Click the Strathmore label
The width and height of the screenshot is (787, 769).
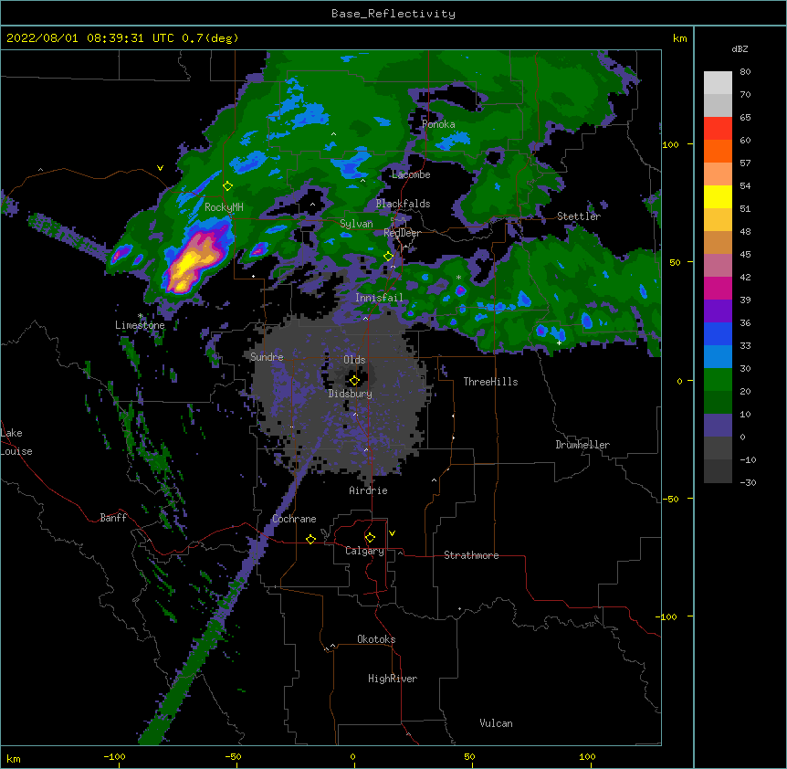471,555
